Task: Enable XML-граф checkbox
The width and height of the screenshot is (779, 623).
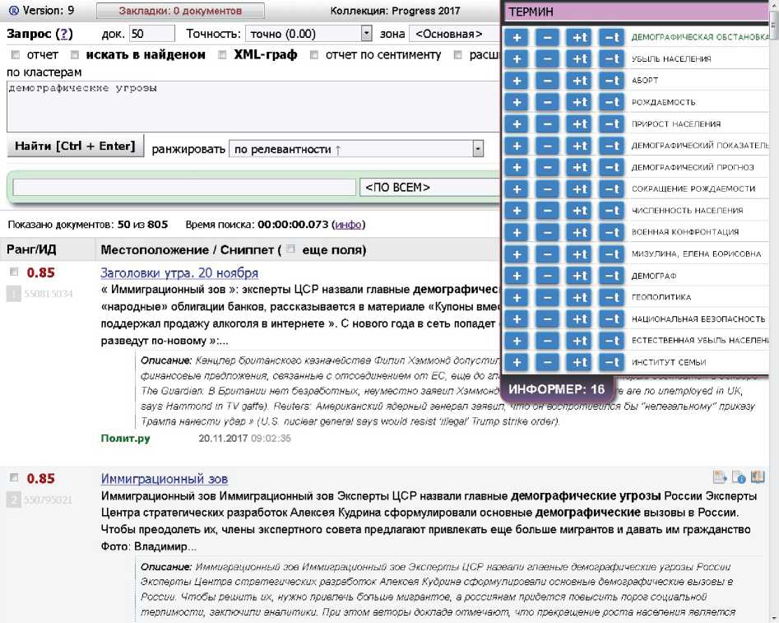Action: click(222, 54)
